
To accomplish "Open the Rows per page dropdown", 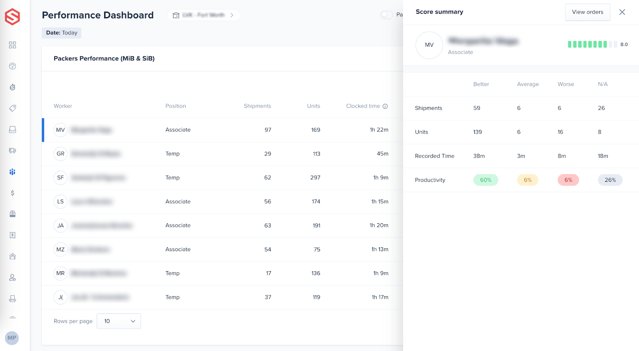I will (119, 321).
